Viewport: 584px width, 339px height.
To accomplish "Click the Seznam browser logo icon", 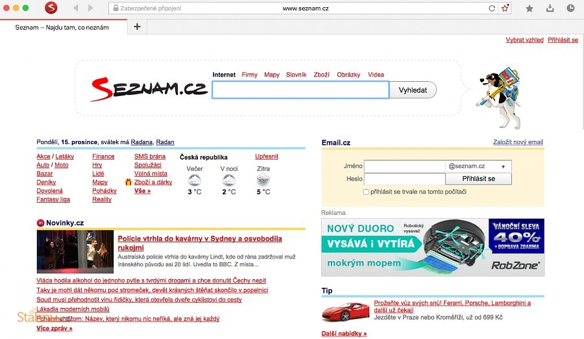I will tap(51, 7).
